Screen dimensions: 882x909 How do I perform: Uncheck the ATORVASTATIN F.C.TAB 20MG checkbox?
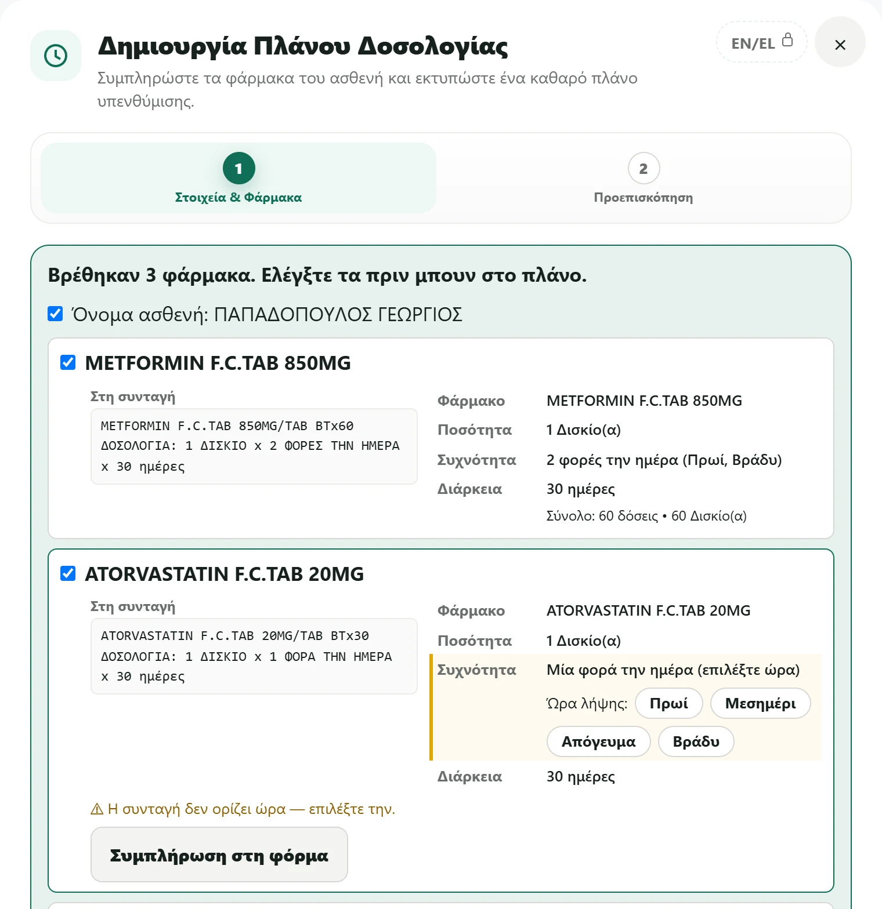68,573
